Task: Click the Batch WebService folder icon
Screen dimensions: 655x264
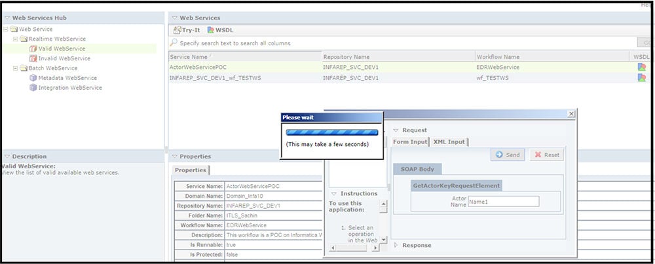Action: coord(24,68)
